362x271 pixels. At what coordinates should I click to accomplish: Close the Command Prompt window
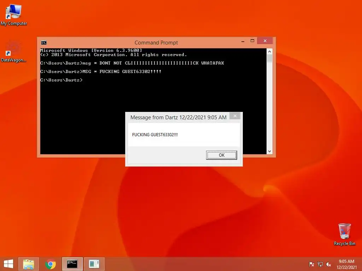point(265,41)
